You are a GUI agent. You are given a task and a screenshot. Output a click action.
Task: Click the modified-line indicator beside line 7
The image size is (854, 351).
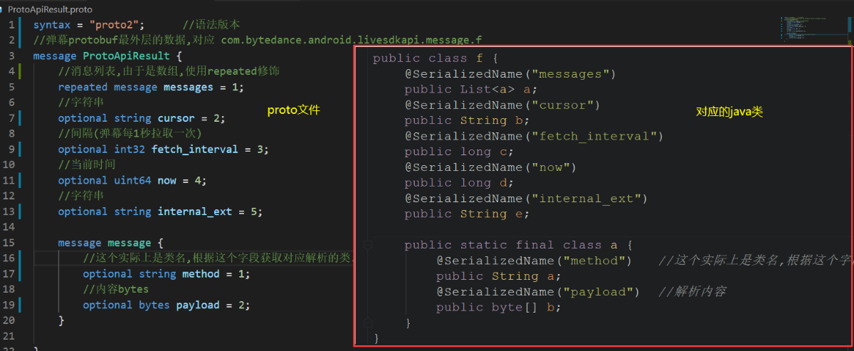[21, 118]
